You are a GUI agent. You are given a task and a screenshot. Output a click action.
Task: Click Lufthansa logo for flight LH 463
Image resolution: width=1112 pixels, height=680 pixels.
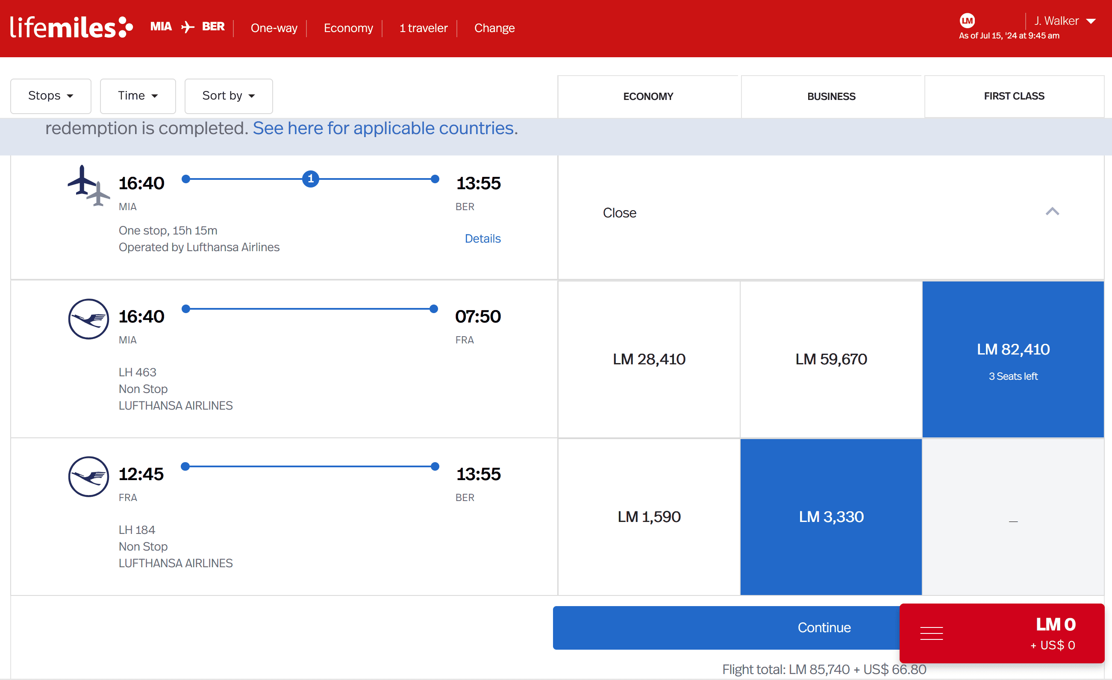[88, 319]
